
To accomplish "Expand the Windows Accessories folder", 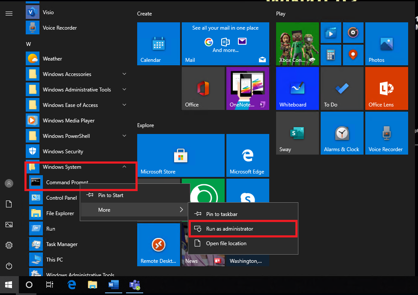I will click(x=124, y=74).
